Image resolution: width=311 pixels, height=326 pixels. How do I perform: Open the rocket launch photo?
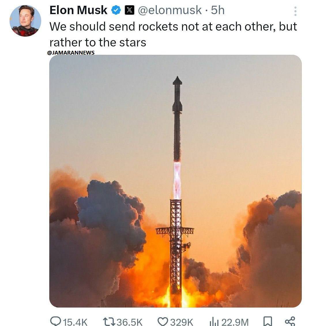(175, 181)
